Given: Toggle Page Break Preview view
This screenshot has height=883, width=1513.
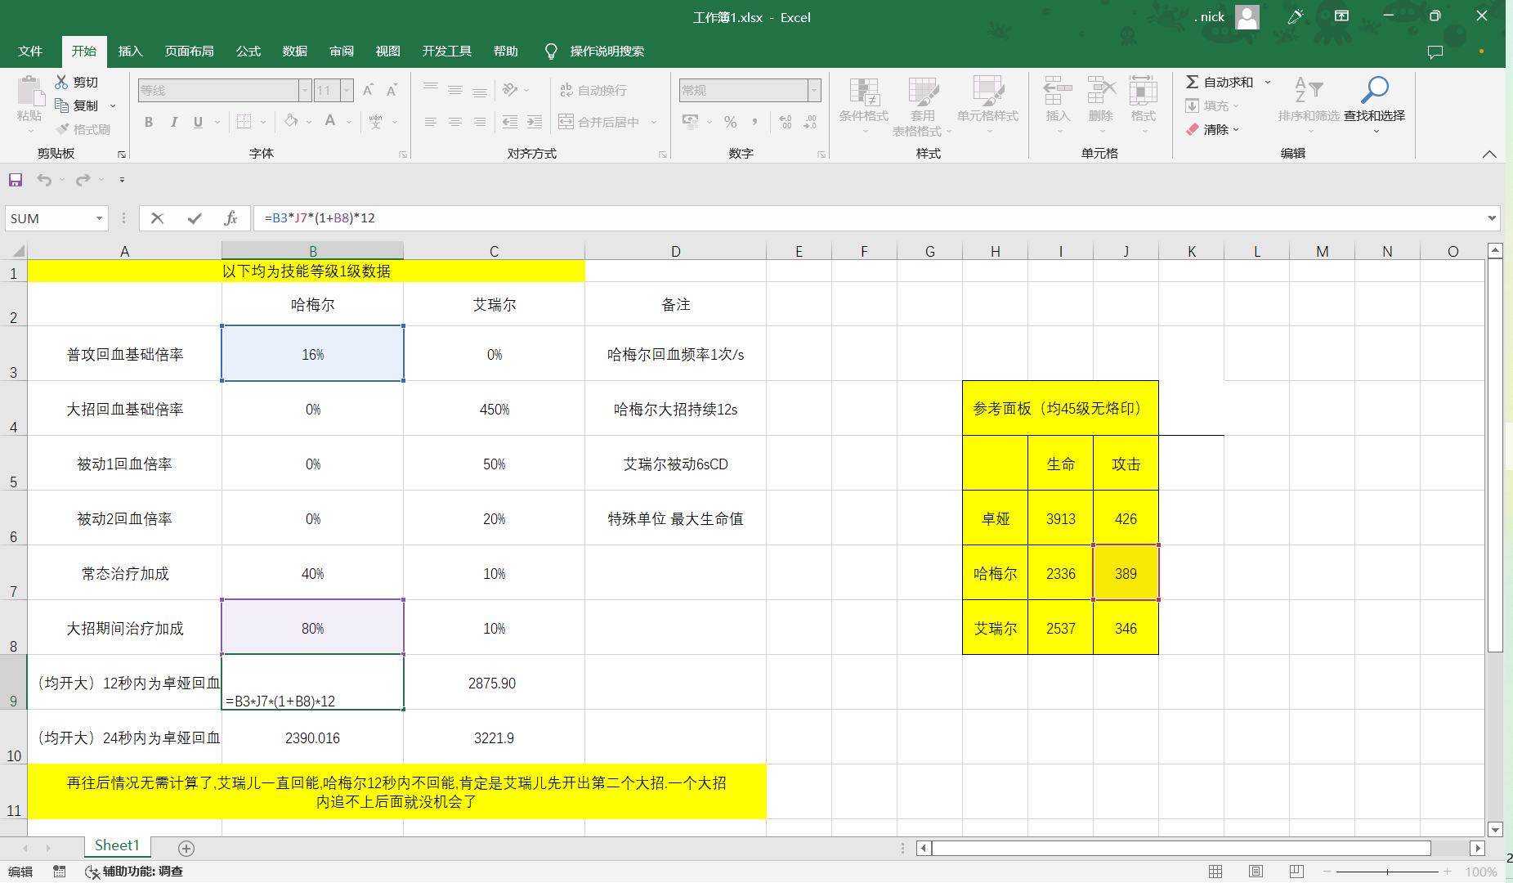Looking at the screenshot, I should pyautogui.click(x=1296, y=872).
